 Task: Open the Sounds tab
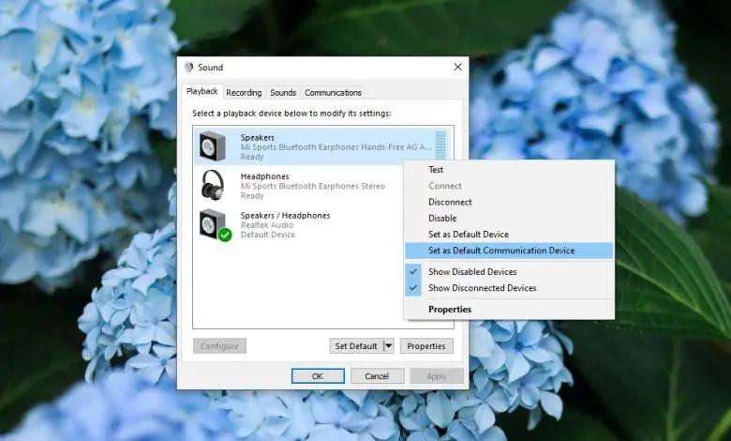coord(283,92)
